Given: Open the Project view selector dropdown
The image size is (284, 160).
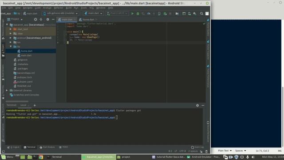Looking at the screenshot, I should coord(15,19).
